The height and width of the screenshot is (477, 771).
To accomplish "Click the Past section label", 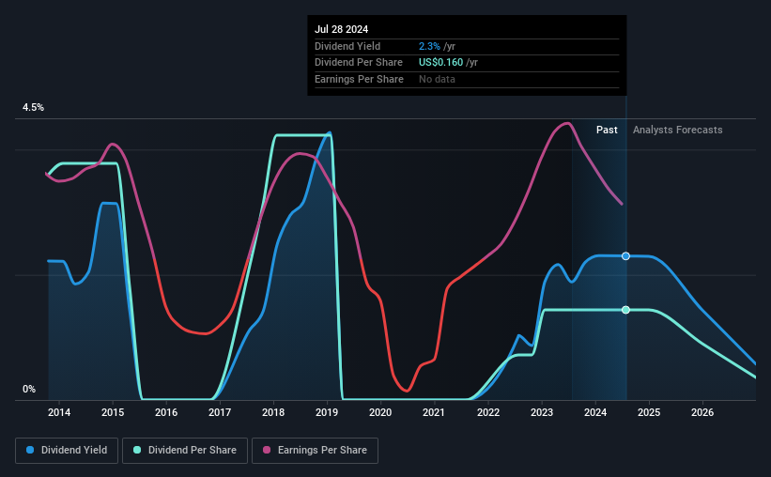I will click(x=607, y=130).
